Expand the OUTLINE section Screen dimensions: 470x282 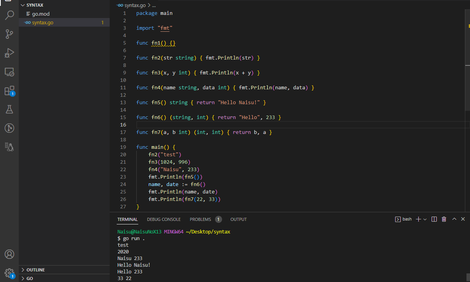64,270
